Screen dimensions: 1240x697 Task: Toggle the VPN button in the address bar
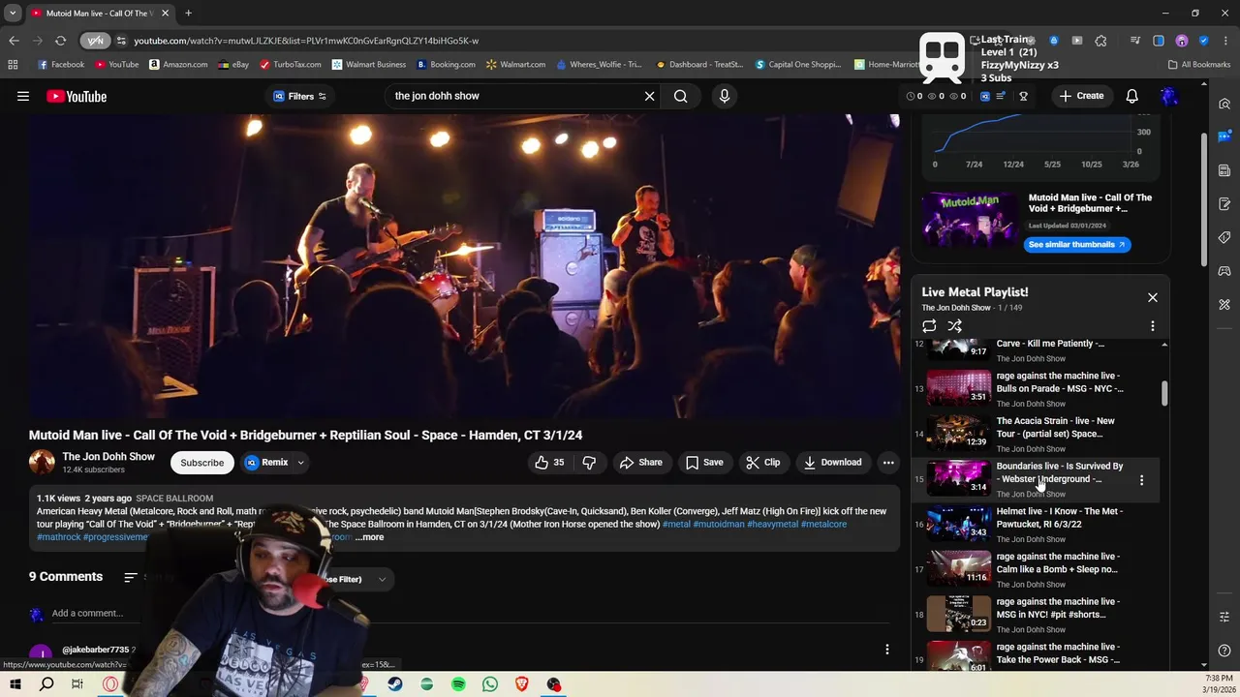tap(95, 41)
